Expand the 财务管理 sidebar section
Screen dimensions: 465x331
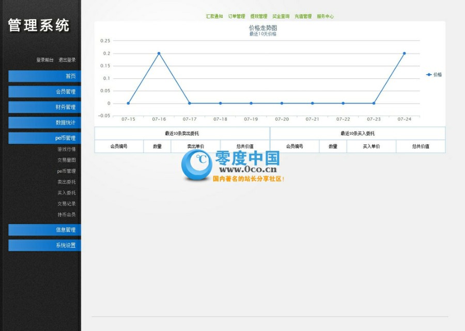[44, 107]
